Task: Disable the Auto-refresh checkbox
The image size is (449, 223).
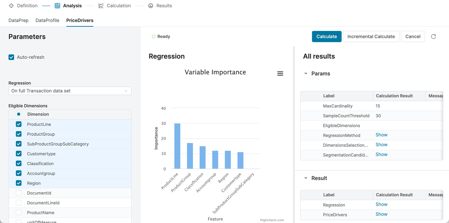Action: [11, 57]
